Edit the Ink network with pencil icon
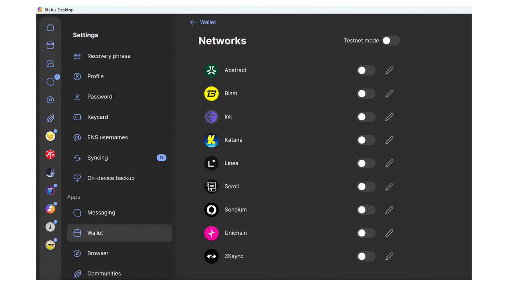 [389, 117]
